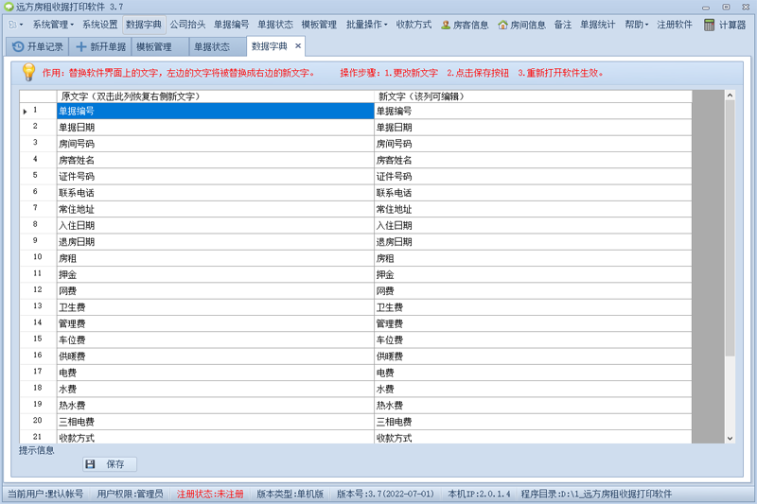Image resolution: width=757 pixels, height=504 pixels.
Task: Click the 用户权限:管理员 status entry
Action: click(x=130, y=494)
